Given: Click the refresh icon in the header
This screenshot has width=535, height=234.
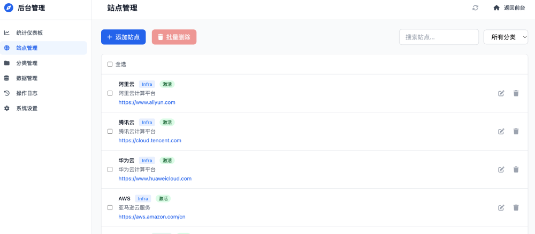Looking at the screenshot, I should coord(475,8).
